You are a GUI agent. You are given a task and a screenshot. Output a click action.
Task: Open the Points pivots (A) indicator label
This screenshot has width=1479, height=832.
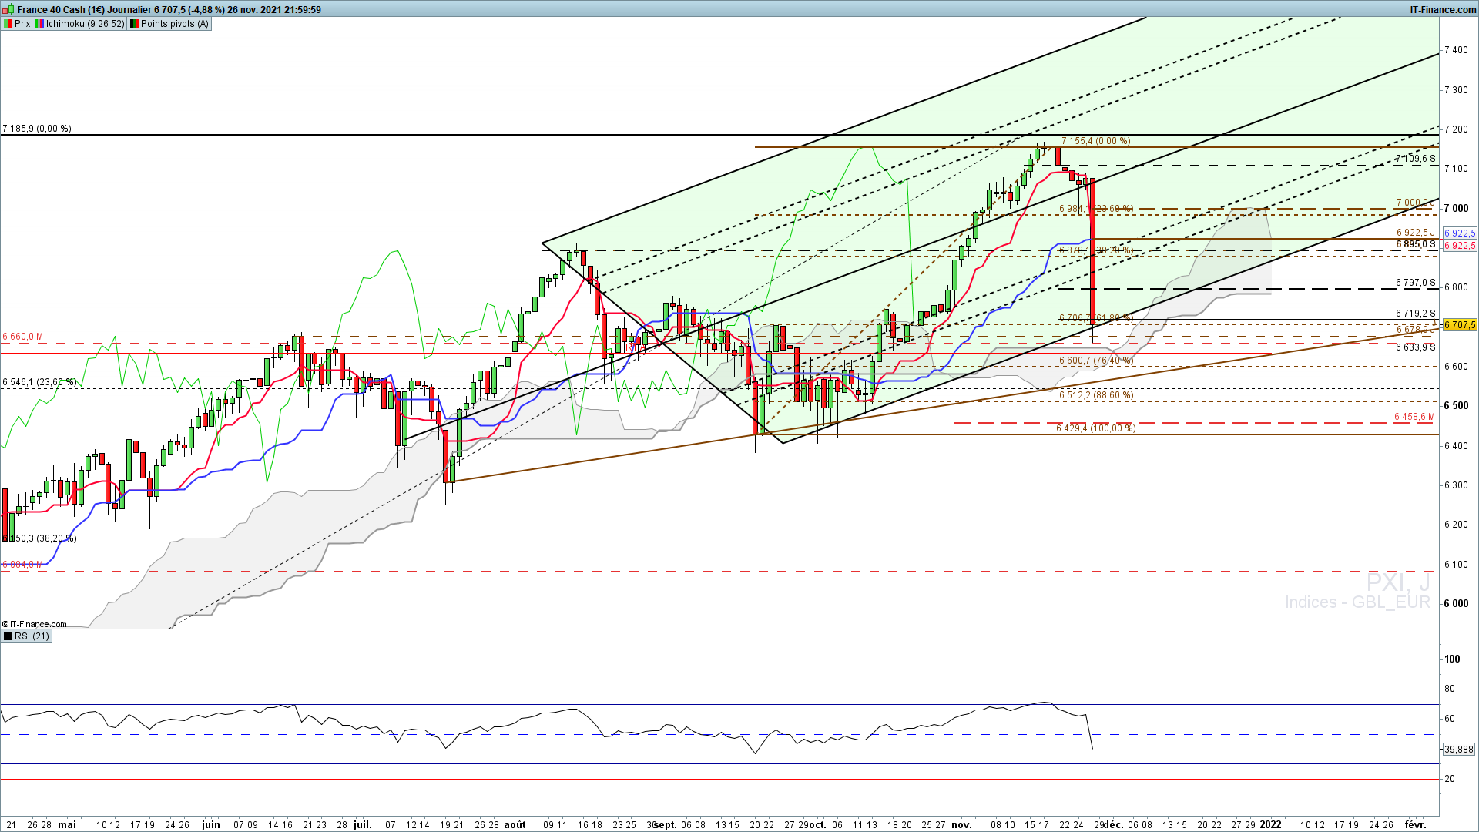coord(174,24)
